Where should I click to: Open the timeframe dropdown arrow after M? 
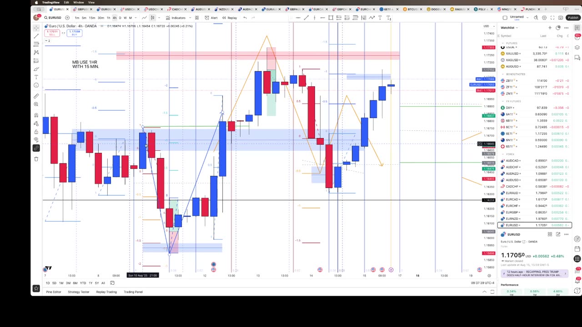(x=135, y=18)
